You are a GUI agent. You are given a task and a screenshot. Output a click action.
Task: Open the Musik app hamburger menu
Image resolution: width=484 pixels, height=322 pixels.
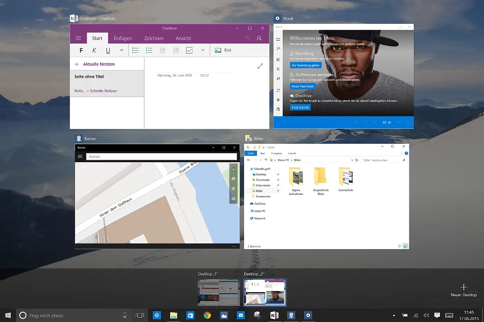pyautogui.click(x=278, y=39)
